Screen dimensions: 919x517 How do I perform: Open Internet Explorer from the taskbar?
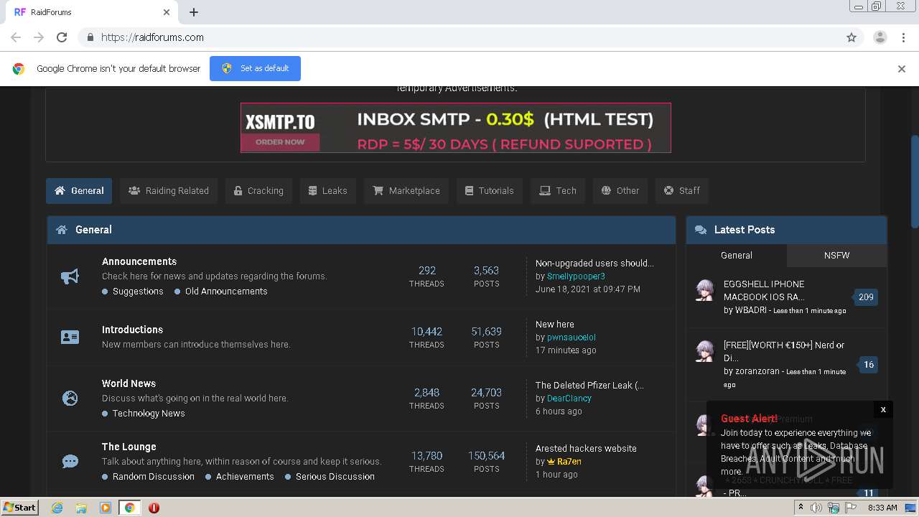click(x=57, y=508)
